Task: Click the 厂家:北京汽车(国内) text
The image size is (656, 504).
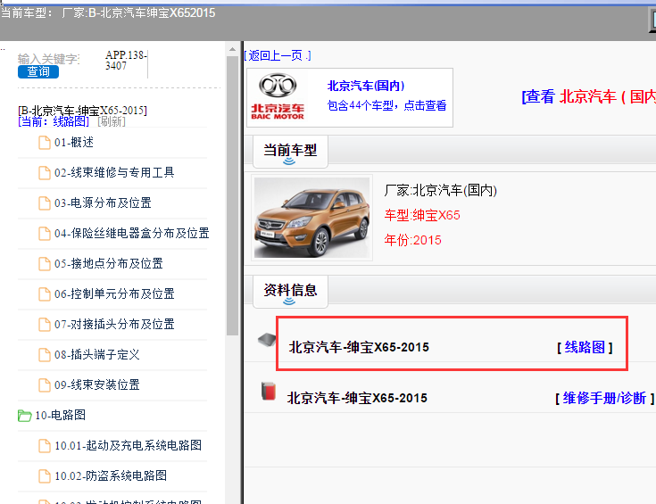Action: (x=441, y=191)
